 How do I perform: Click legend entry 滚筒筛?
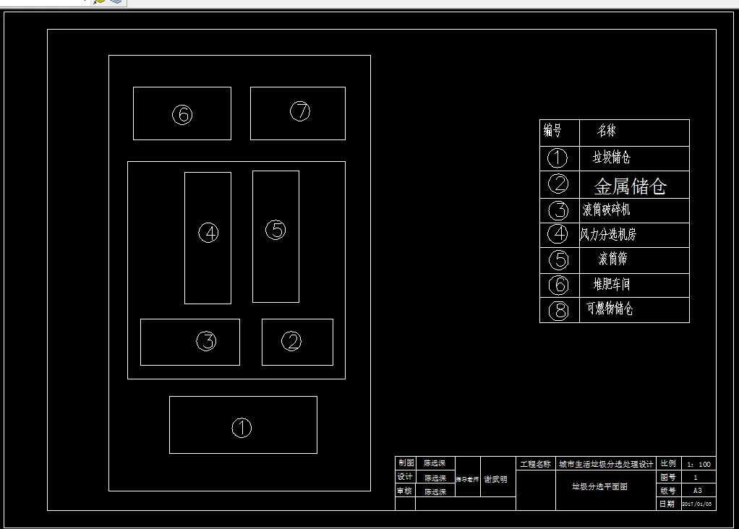[612, 258]
